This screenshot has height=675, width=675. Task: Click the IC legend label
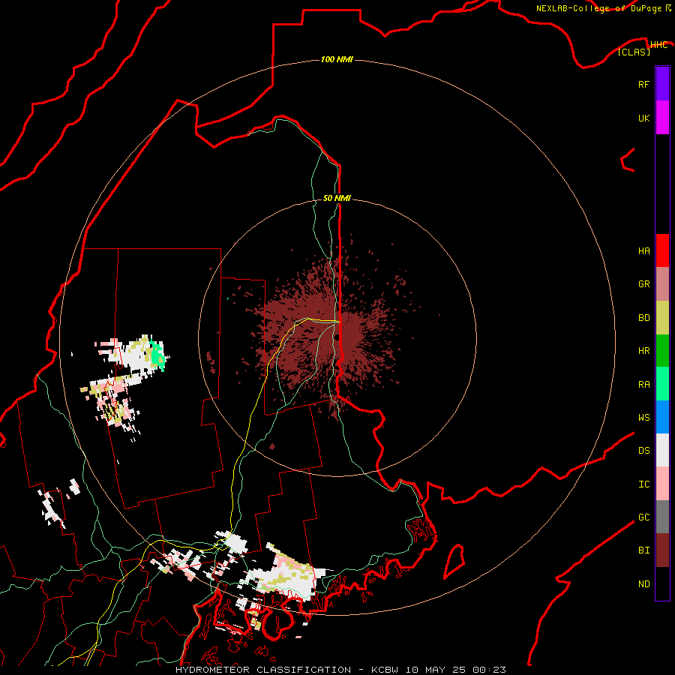point(643,484)
